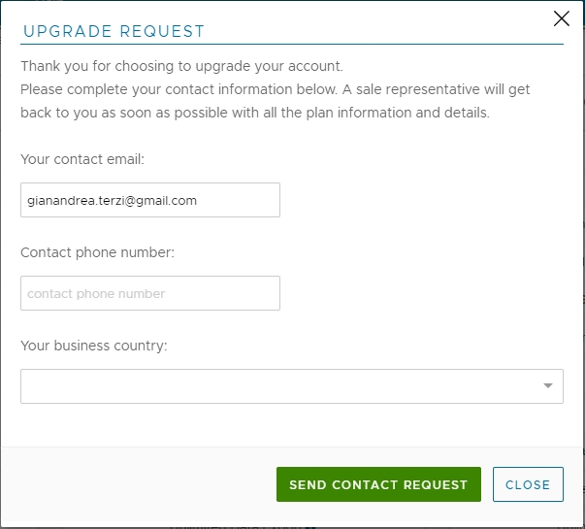Click the "Your business country:" label
This screenshot has height=529, width=585.
click(x=94, y=346)
